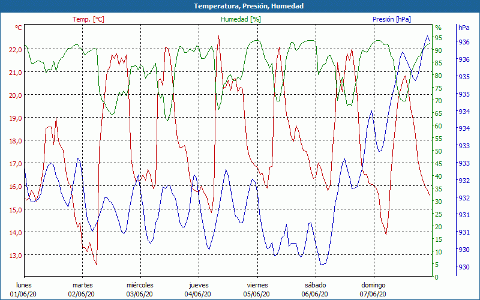Click the chart title "Temperatura, Presión, Humedad"
The height and width of the screenshot is (300, 480).
coord(248,6)
